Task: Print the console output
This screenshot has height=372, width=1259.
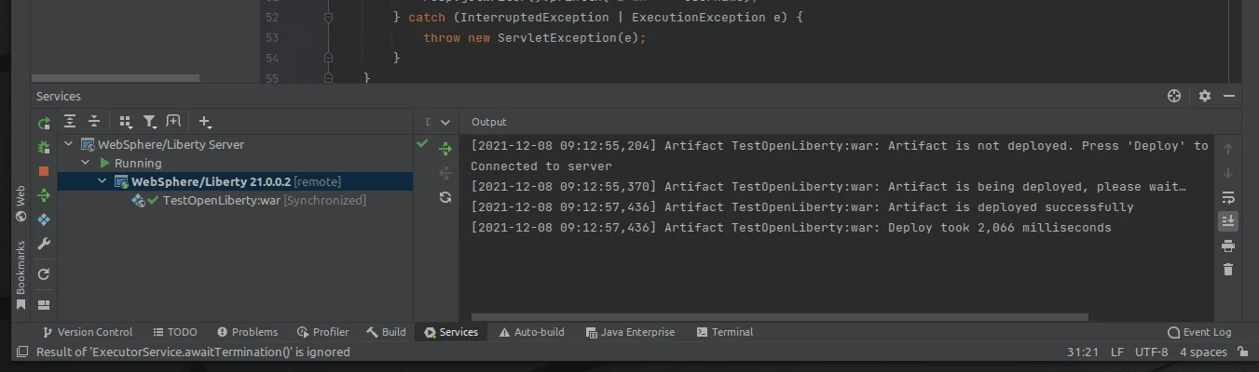Action: click(1227, 246)
